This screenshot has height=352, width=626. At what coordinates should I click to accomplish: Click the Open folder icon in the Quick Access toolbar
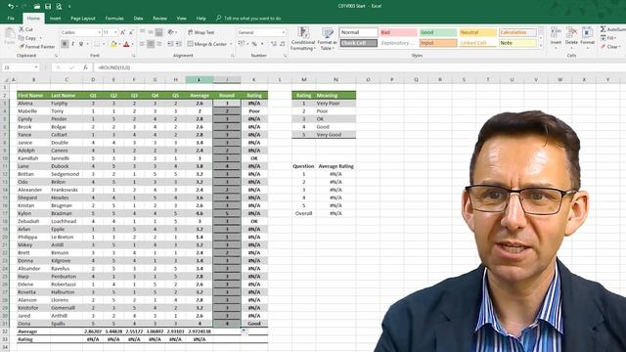point(37,7)
